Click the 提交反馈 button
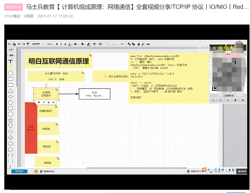 [x=242, y=171]
